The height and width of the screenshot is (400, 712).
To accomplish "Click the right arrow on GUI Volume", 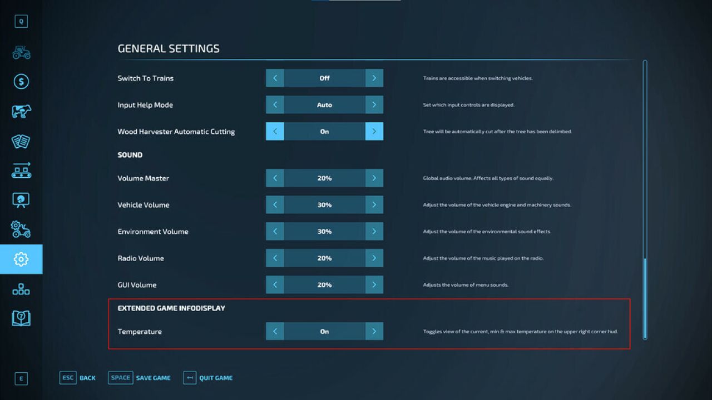I will click(x=374, y=284).
